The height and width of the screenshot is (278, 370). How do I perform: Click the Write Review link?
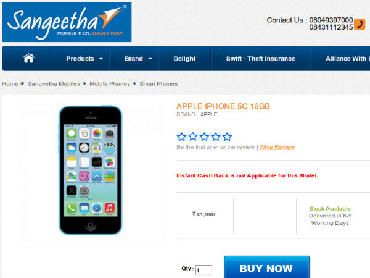click(x=277, y=147)
